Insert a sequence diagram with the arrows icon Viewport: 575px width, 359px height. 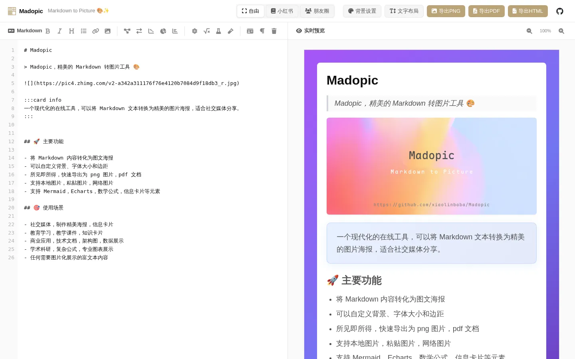(x=139, y=31)
